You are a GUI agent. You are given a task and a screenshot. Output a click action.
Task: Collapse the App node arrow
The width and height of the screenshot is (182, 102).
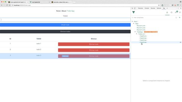point(134,24)
